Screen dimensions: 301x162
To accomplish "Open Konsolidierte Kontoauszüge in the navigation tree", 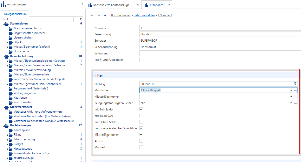I will 32,153.
